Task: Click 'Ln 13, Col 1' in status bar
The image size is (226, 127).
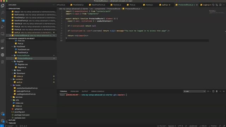Action: [x=162, y=126]
